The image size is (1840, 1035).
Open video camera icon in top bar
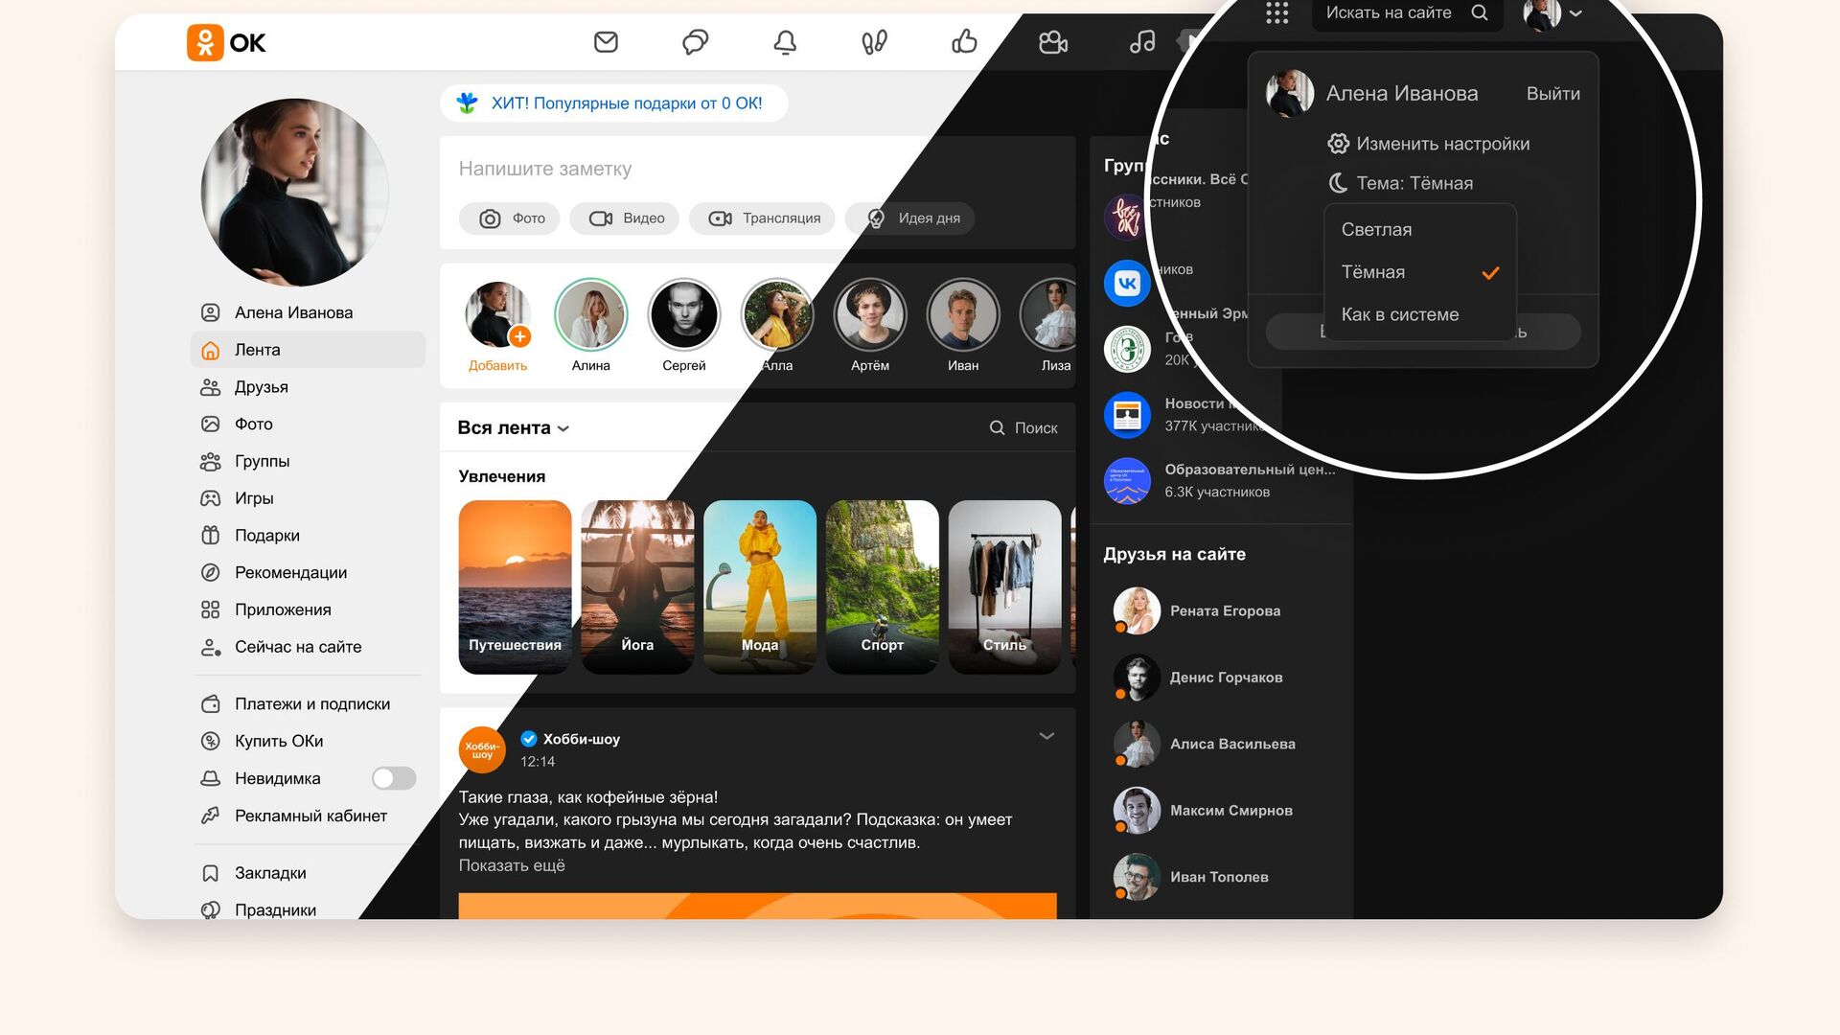[1053, 42]
